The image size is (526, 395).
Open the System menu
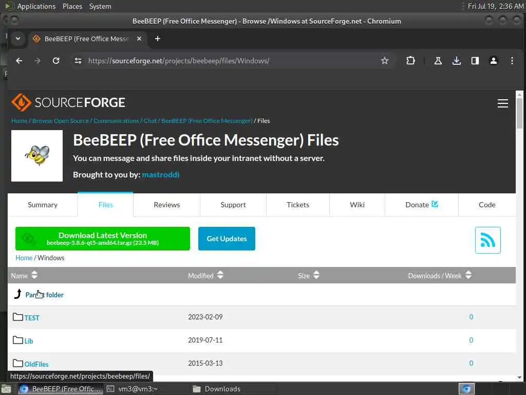tap(100, 6)
